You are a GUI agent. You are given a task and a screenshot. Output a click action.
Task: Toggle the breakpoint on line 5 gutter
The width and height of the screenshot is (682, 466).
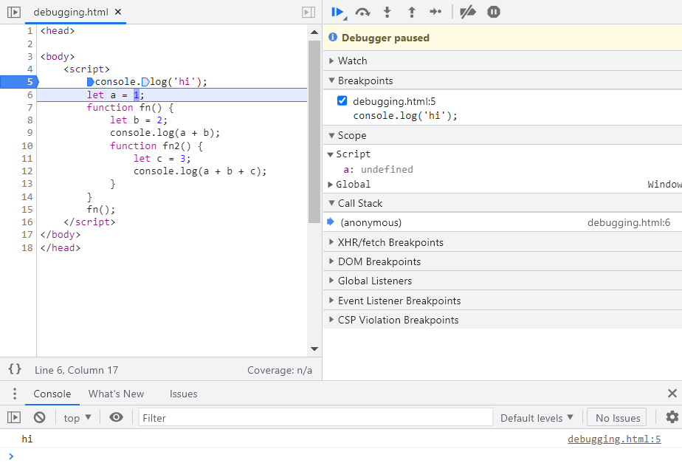pos(19,82)
